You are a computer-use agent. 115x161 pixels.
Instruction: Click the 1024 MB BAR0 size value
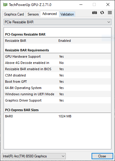(65, 116)
